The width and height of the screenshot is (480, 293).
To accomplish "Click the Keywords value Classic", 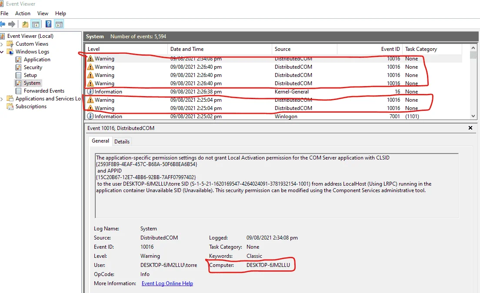I will pyautogui.click(x=254, y=256).
